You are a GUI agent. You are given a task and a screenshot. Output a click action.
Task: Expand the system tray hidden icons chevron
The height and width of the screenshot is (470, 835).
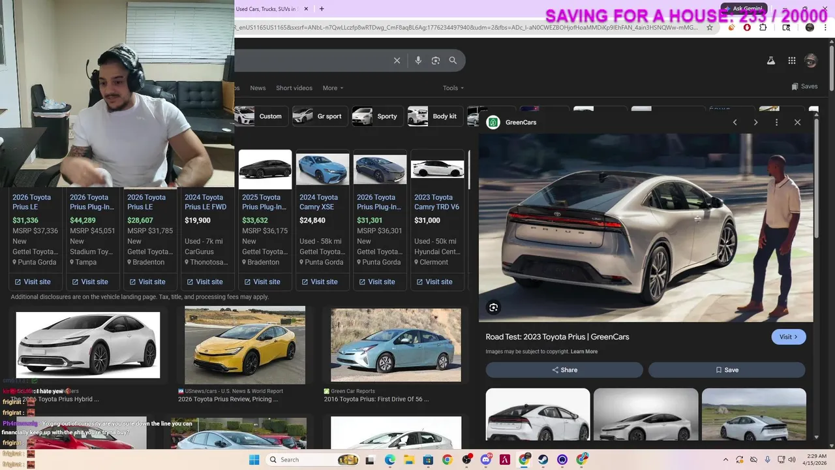coord(725,460)
